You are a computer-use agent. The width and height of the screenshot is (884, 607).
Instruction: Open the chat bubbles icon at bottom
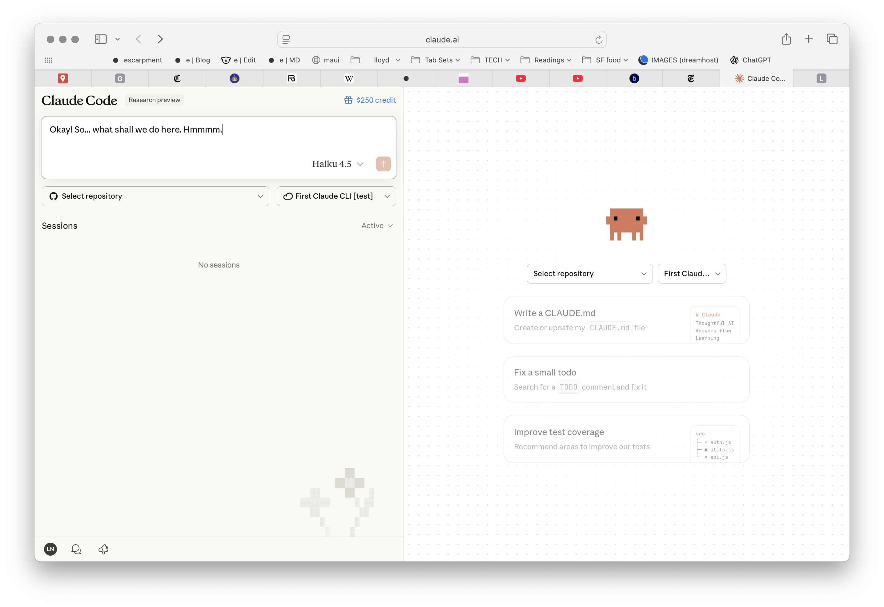(76, 549)
